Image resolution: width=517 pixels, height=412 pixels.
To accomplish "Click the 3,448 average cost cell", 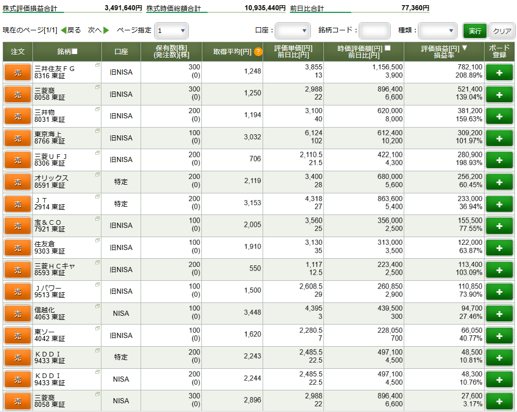I will [x=252, y=312].
